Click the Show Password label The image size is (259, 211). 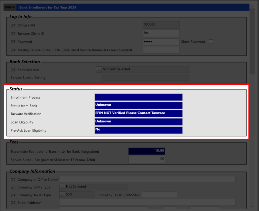pos(193,42)
